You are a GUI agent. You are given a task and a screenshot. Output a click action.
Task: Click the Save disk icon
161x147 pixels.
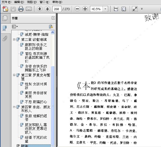13,9
